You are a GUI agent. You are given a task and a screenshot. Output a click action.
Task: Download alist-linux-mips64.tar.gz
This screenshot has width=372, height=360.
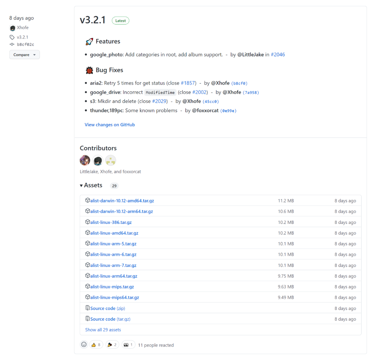115,297
